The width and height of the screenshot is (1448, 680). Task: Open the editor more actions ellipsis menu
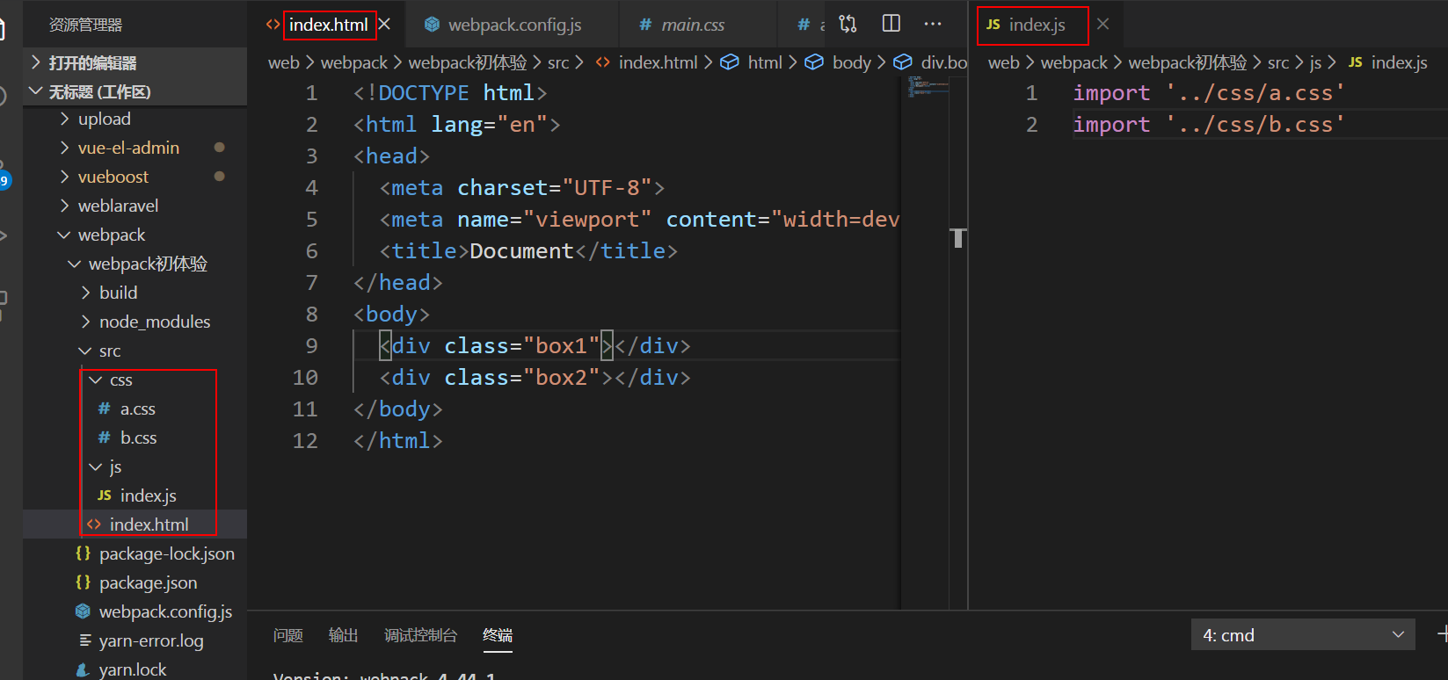933,24
